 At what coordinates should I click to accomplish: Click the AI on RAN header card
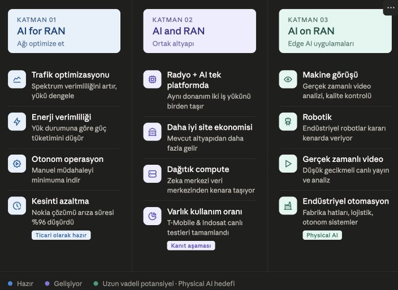click(x=335, y=31)
